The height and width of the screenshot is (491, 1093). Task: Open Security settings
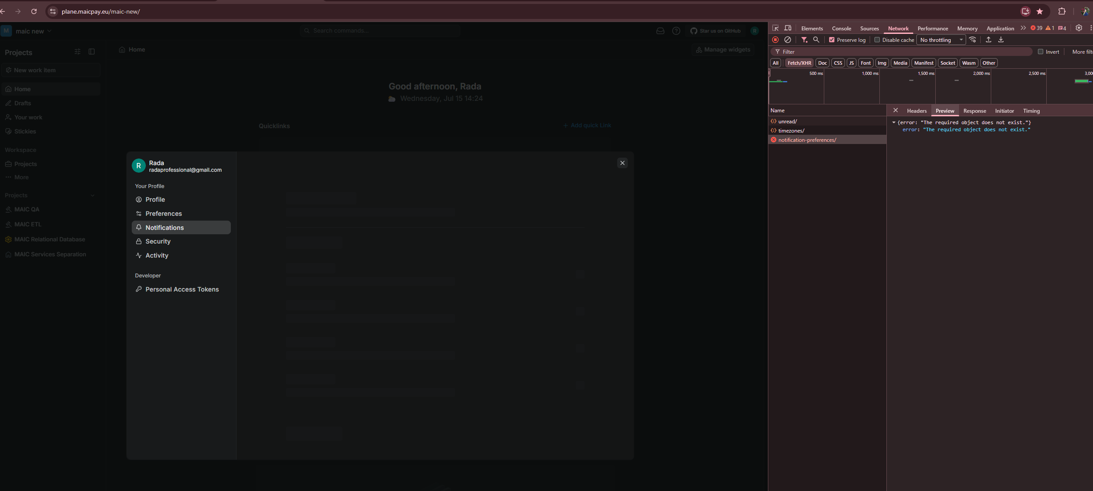(181, 241)
